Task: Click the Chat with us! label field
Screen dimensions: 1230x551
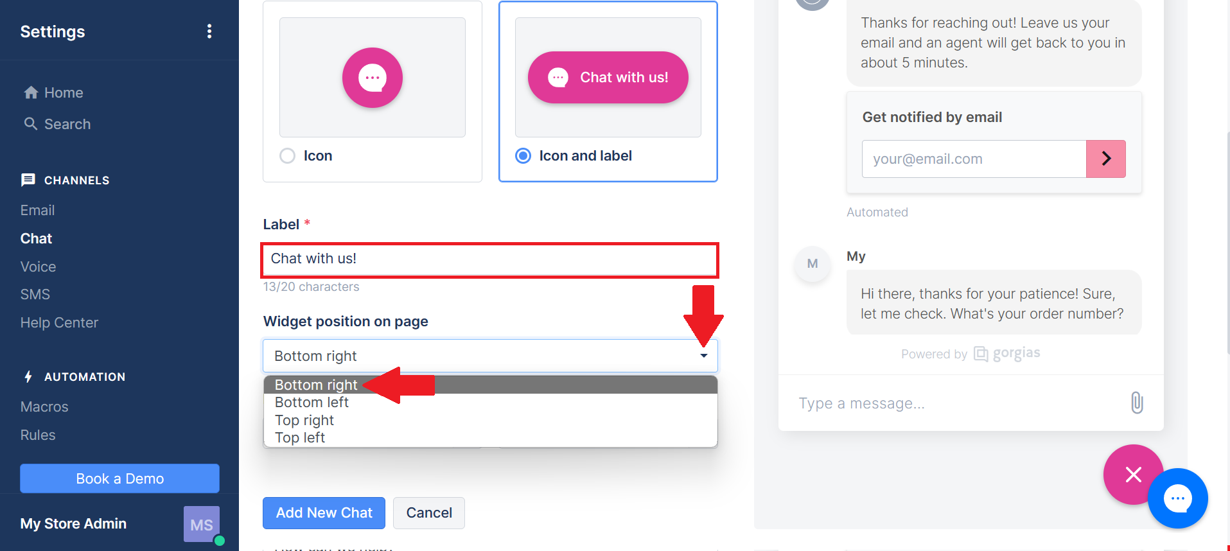Action: click(490, 260)
